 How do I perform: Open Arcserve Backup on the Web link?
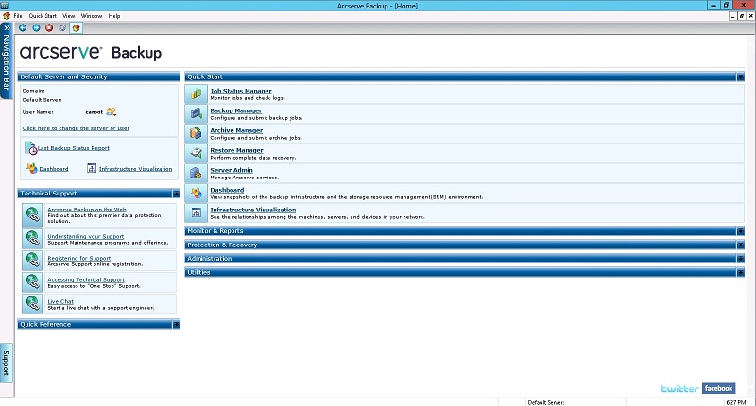(87, 210)
